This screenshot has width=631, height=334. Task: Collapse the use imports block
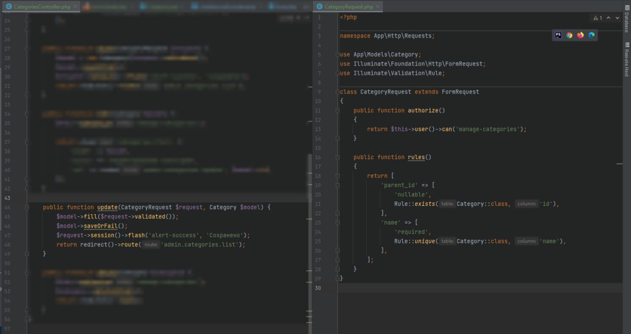click(x=338, y=55)
